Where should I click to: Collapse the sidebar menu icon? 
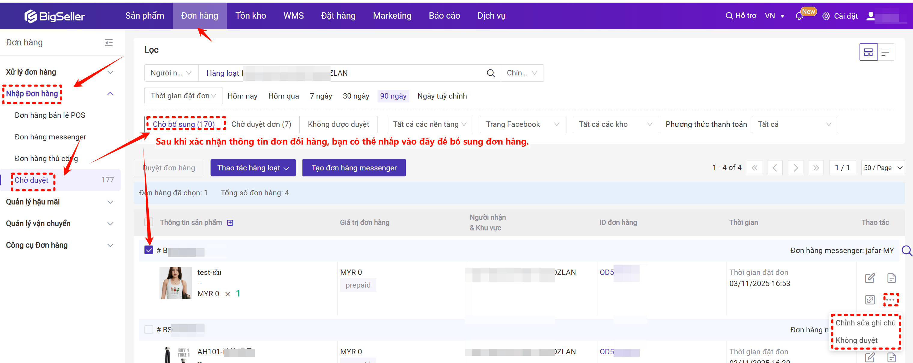(x=108, y=43)
